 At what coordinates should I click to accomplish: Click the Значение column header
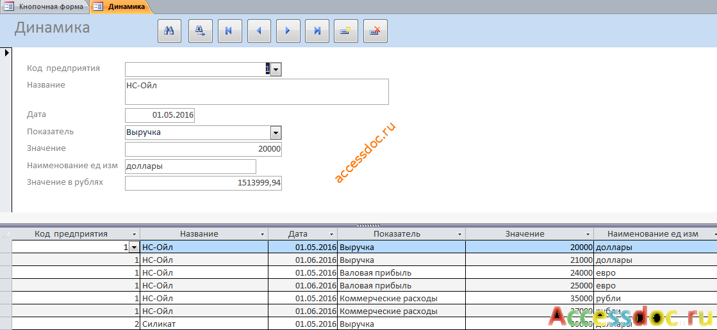tap(529, 234)
